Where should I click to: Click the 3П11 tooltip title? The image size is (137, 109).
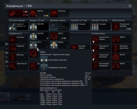pyautogui.click(x=43, y=52)
